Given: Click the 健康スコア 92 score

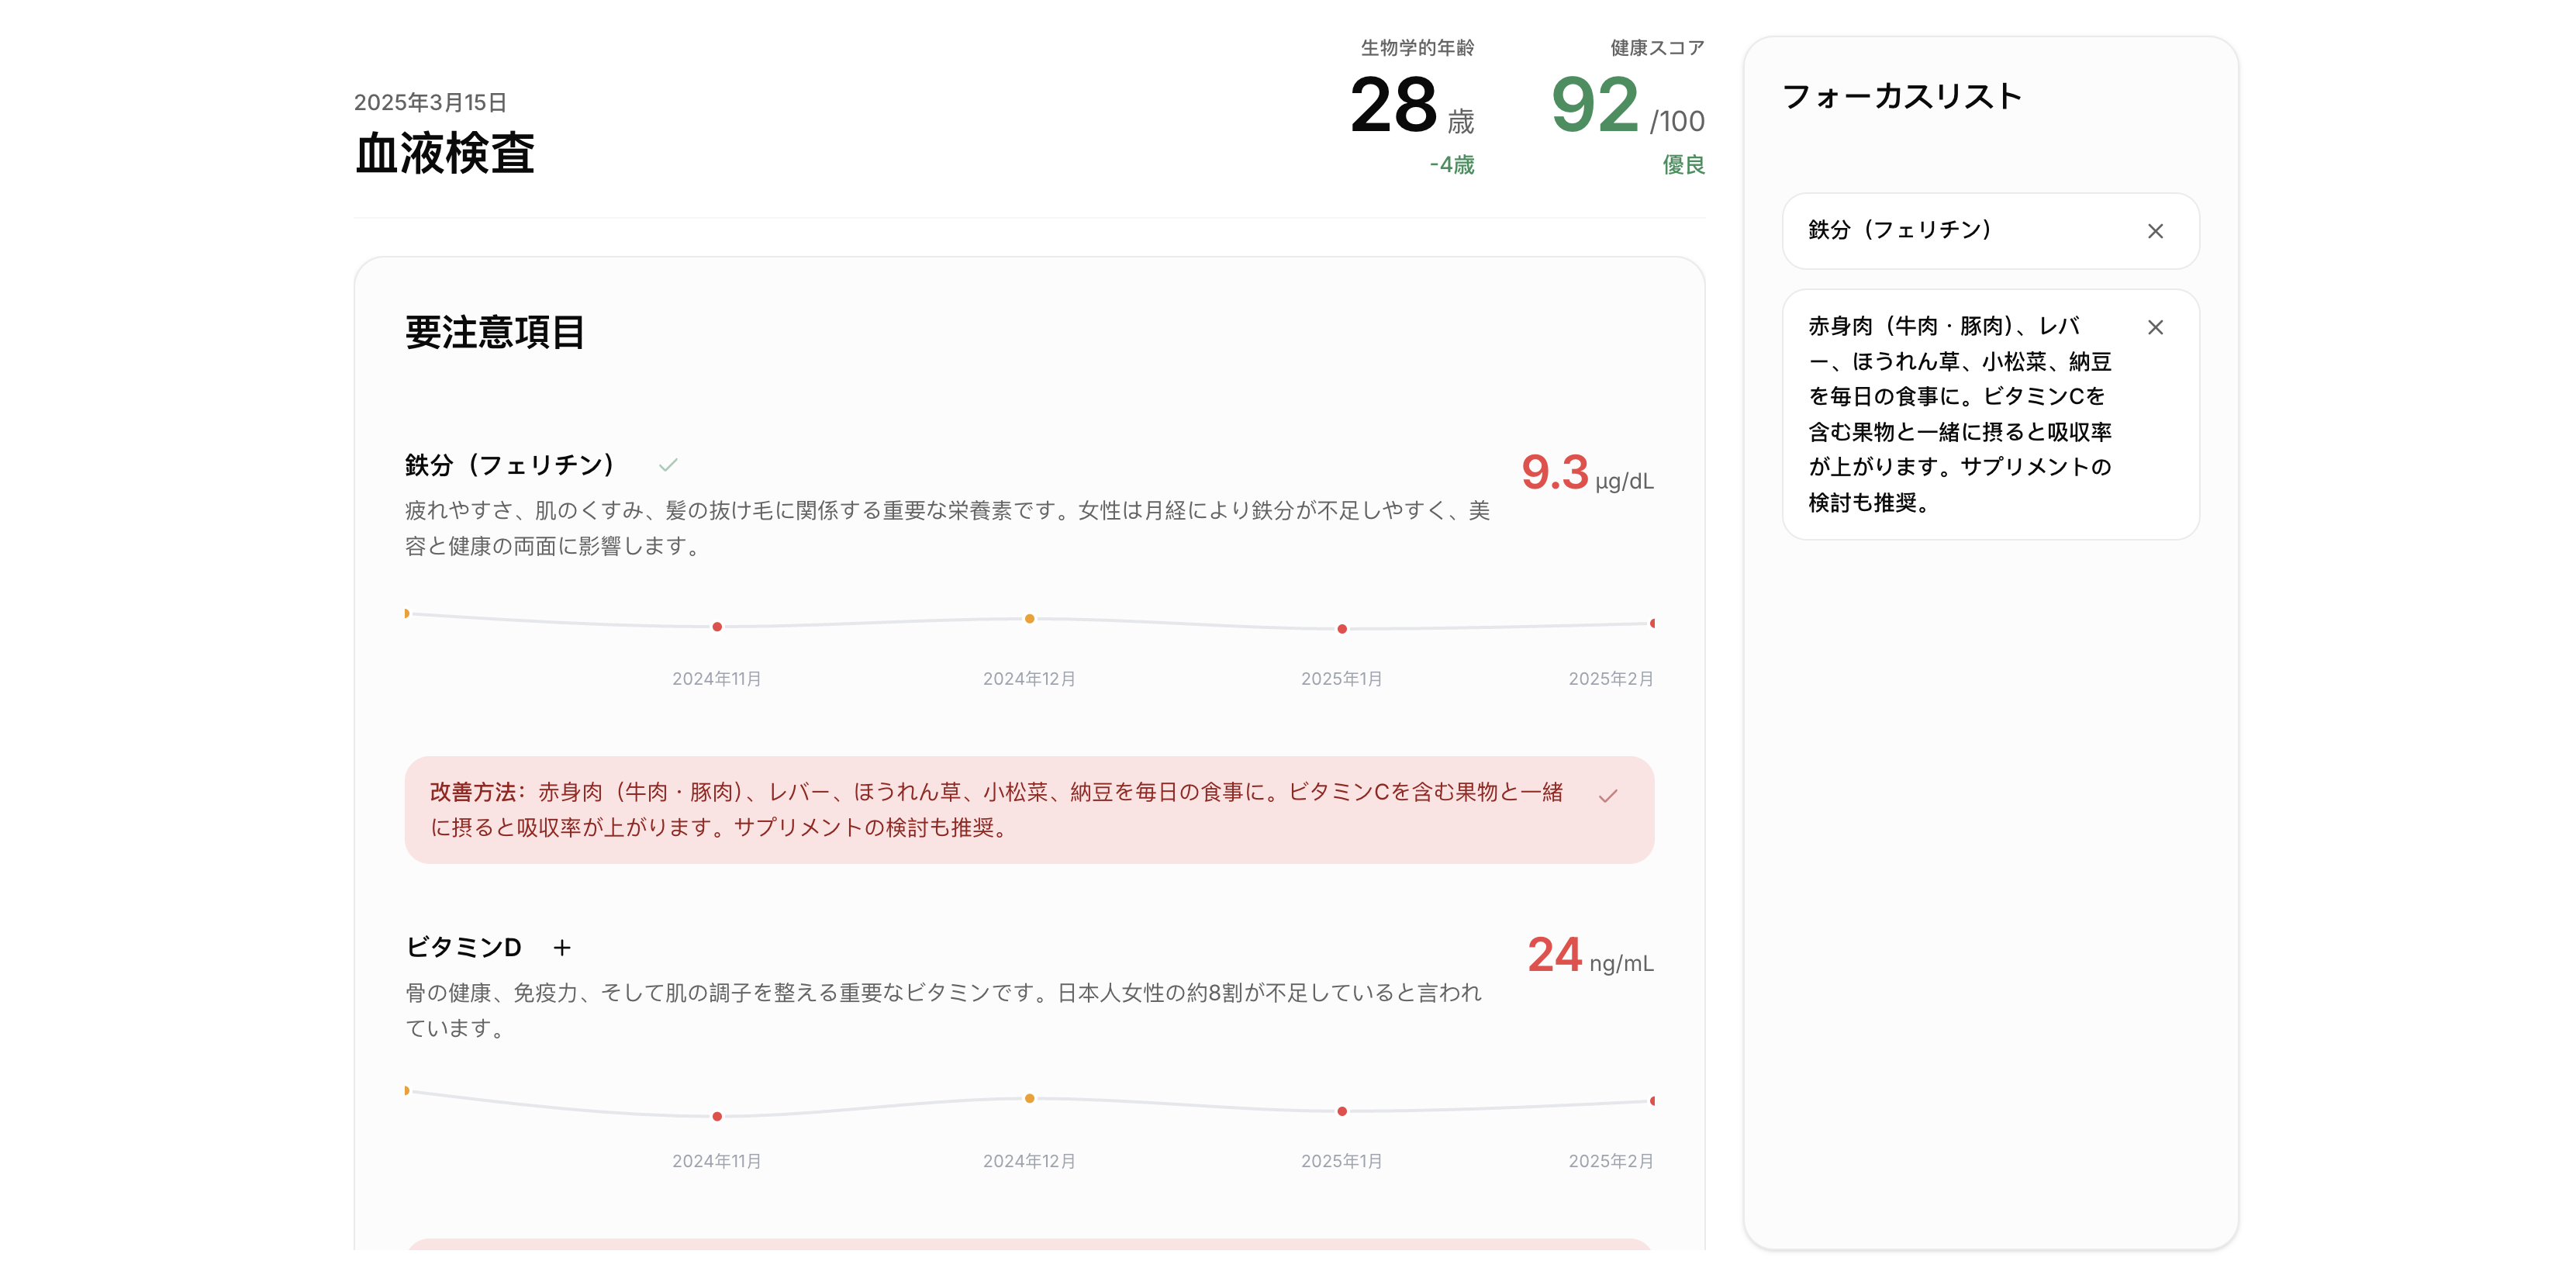Looking at the screenshot, I should [1595, 106].
